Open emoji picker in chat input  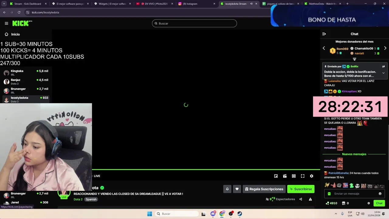coord(380,194)
